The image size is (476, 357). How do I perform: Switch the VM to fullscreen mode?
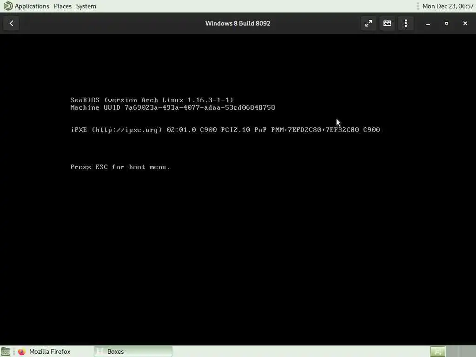[369, 23]
